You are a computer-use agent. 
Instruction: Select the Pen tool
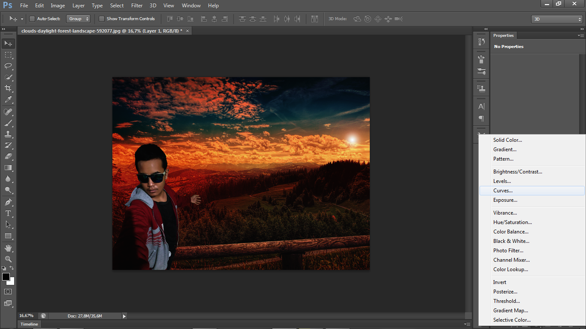click(x=8, y=202)
